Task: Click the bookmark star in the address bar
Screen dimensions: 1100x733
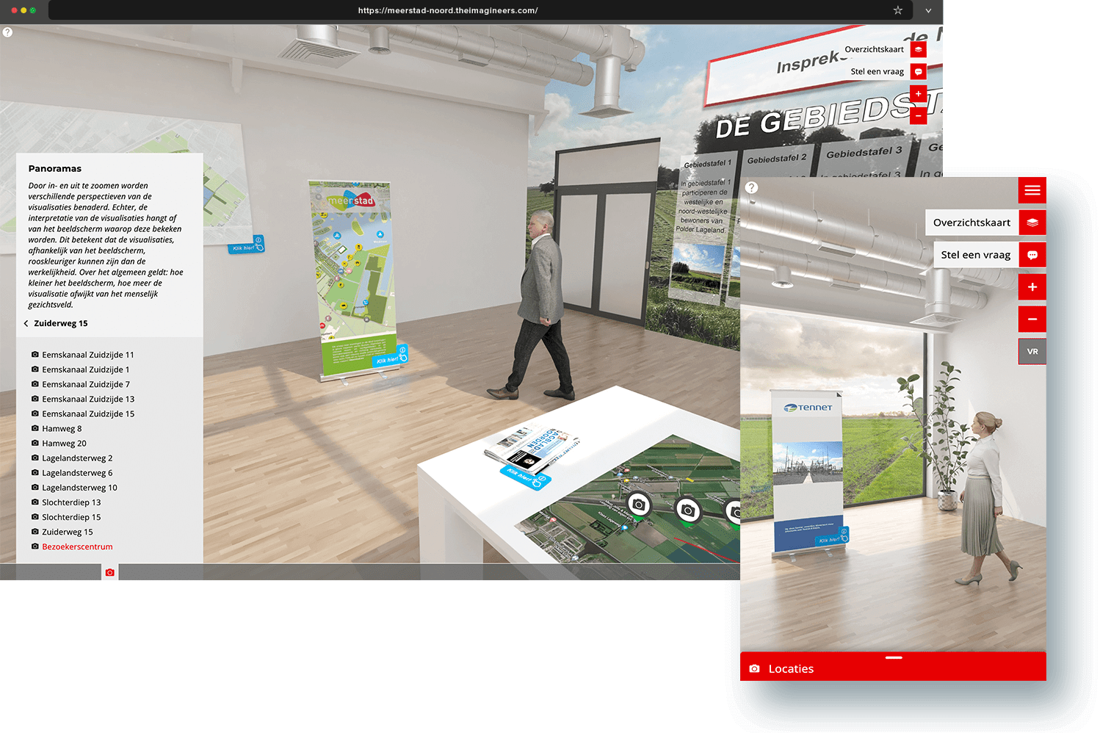Action: 897,10
